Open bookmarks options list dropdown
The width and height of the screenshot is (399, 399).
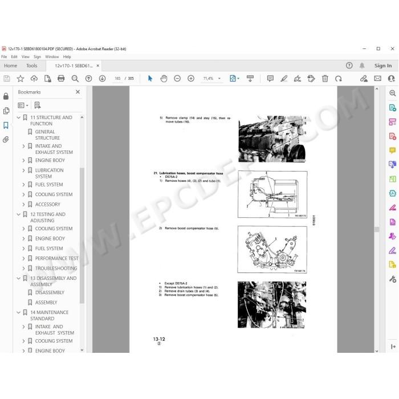[23, 105]
